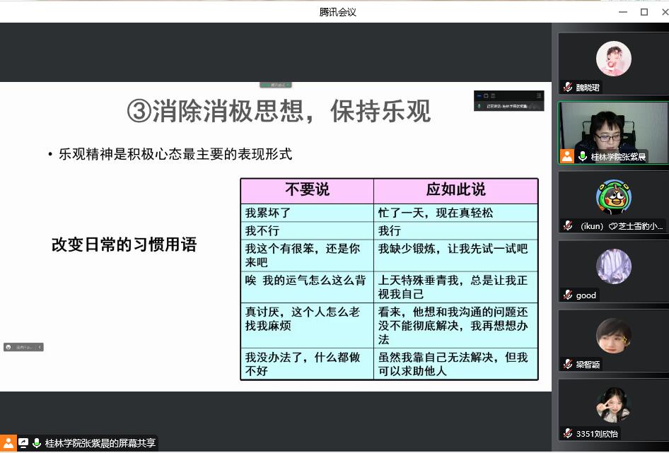The image size is (669, 453).
Task: Click 桂林学院张紫晨's green microphone icon
Action: (x=583, y=157)
